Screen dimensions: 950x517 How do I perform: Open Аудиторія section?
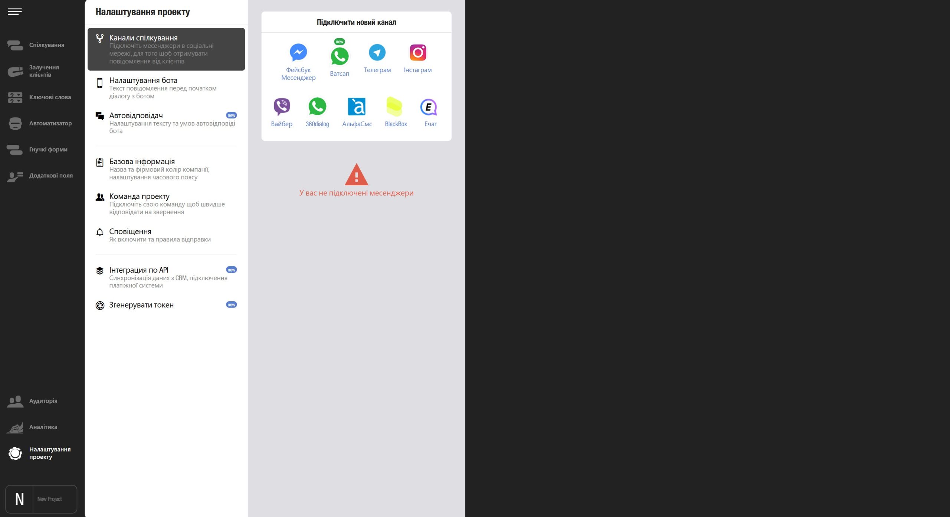click(x=43, y=401)
